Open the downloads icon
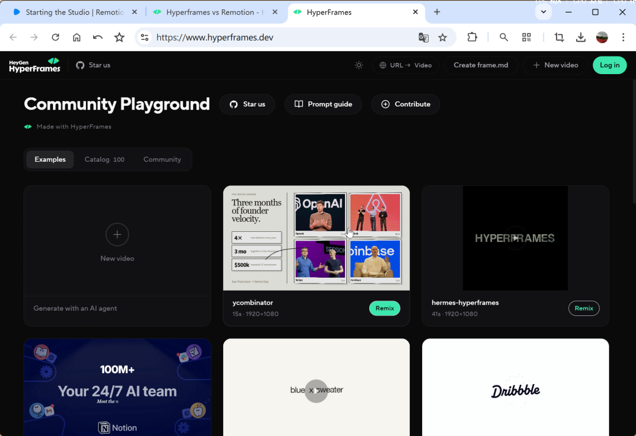The height and width of the screenshot is (436, 636). coord(581,37)
